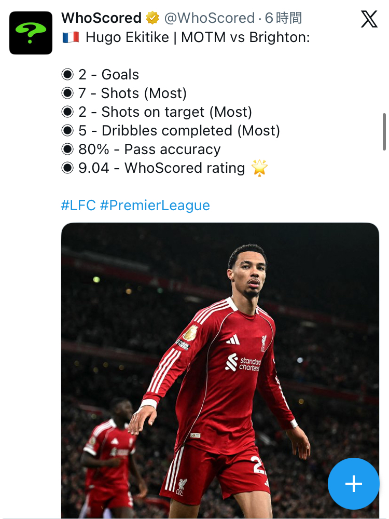Click the French flag emoji
The image size is (389, 519).
click(70, 37)
